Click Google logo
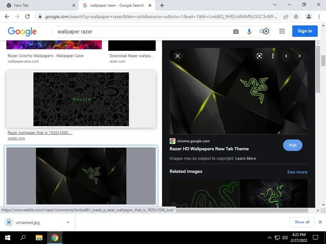Viewport: 326px width, 244px height. tap(22, 31)
